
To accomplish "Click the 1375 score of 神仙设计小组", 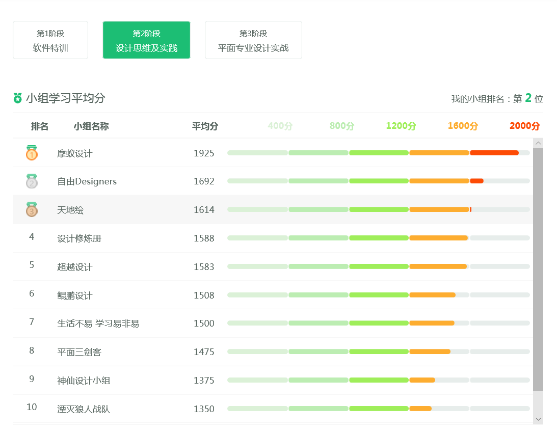I will [204, 381].
